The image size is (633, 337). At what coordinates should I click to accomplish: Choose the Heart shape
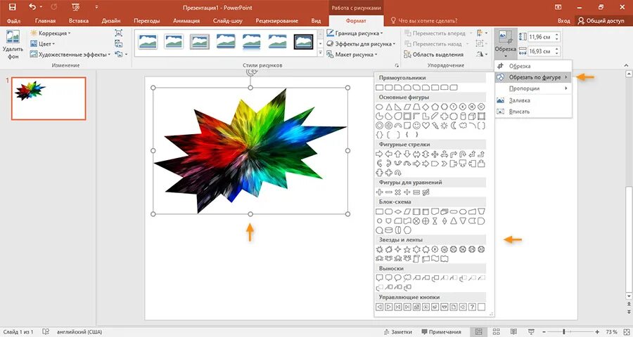(426, 126)
